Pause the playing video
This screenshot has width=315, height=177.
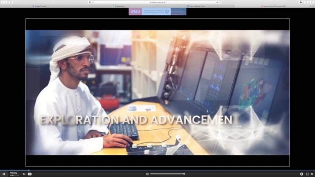coord(4,174)
